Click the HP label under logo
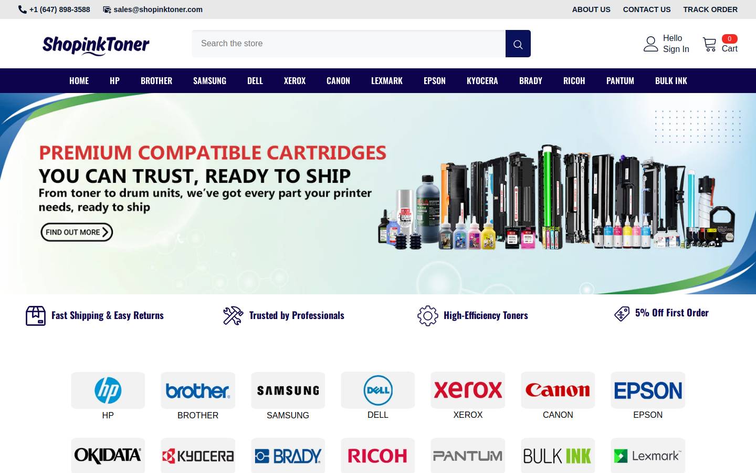This screenshot has height=473, width=756. 108,415
